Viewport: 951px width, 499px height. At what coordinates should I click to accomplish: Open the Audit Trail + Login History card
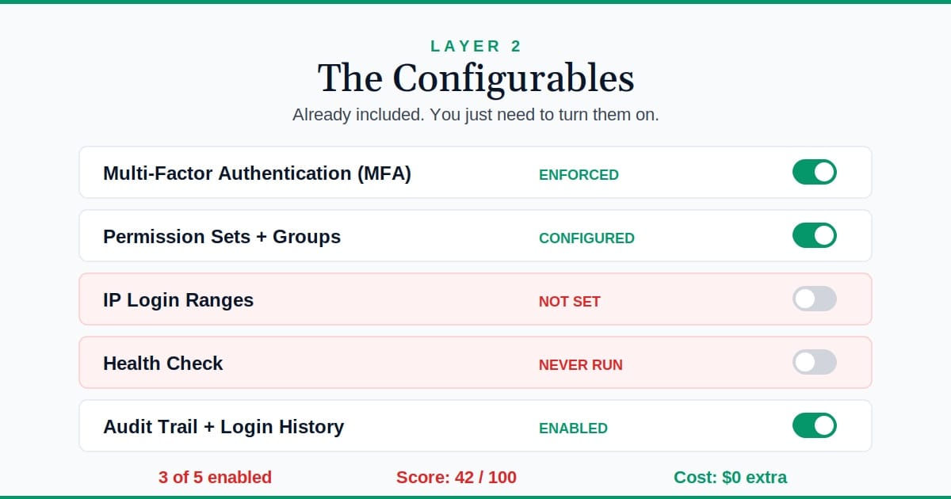pyautogui.click(x=317, y=425)
